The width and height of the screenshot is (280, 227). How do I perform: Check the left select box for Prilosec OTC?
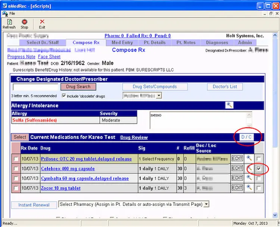tap(16, 159)
